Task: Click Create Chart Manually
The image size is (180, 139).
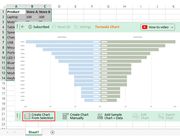Action: tap(75, 116)
